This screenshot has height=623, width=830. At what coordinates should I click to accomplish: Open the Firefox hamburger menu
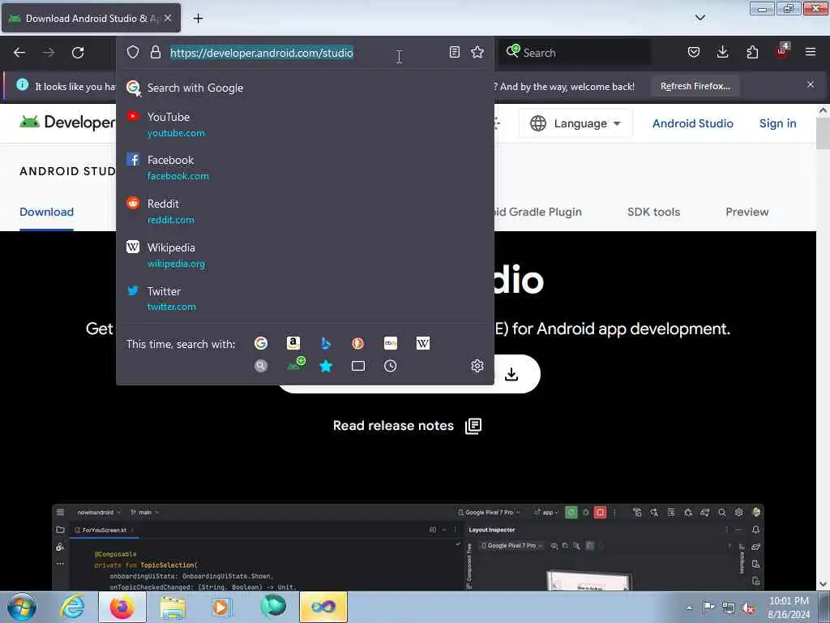pyautogui.click(x=811, y=52)
